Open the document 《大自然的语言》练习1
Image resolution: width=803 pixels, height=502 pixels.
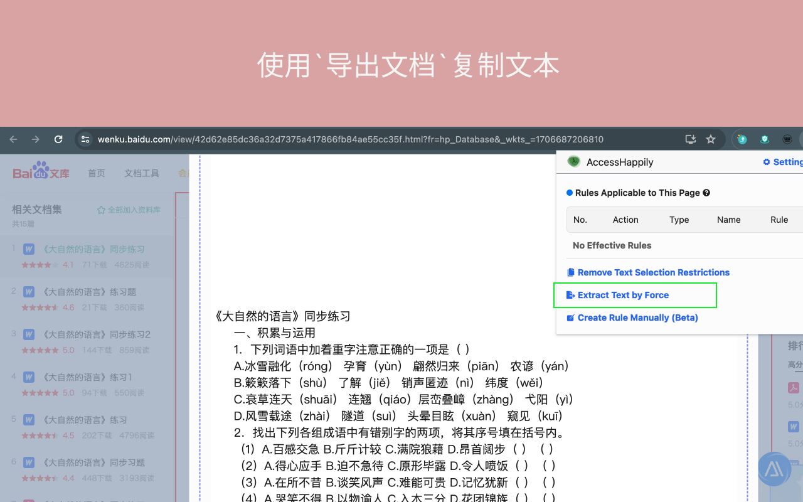pos(87,377)
